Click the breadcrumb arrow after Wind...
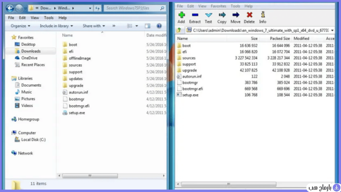Image resolution: width=341 pixels, height=192 pixels. [x=73, y=8]
